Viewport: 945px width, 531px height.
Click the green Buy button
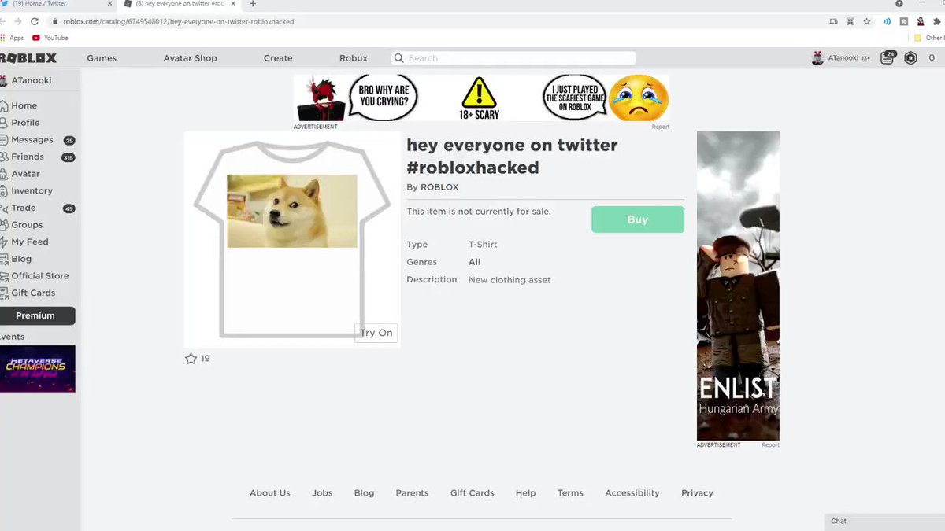[638, 219]
